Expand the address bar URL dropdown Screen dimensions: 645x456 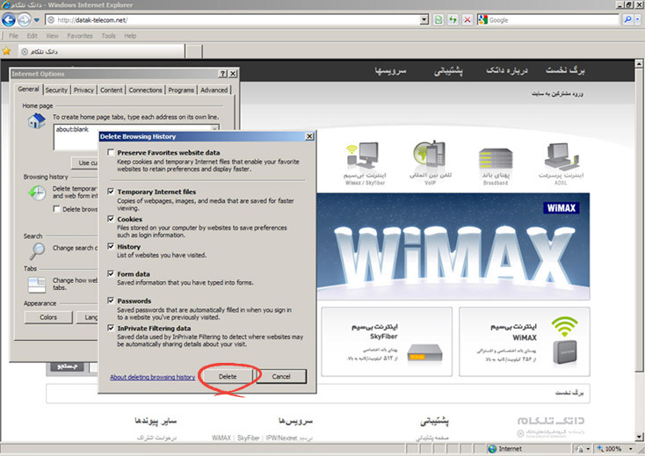pos(424,19)
